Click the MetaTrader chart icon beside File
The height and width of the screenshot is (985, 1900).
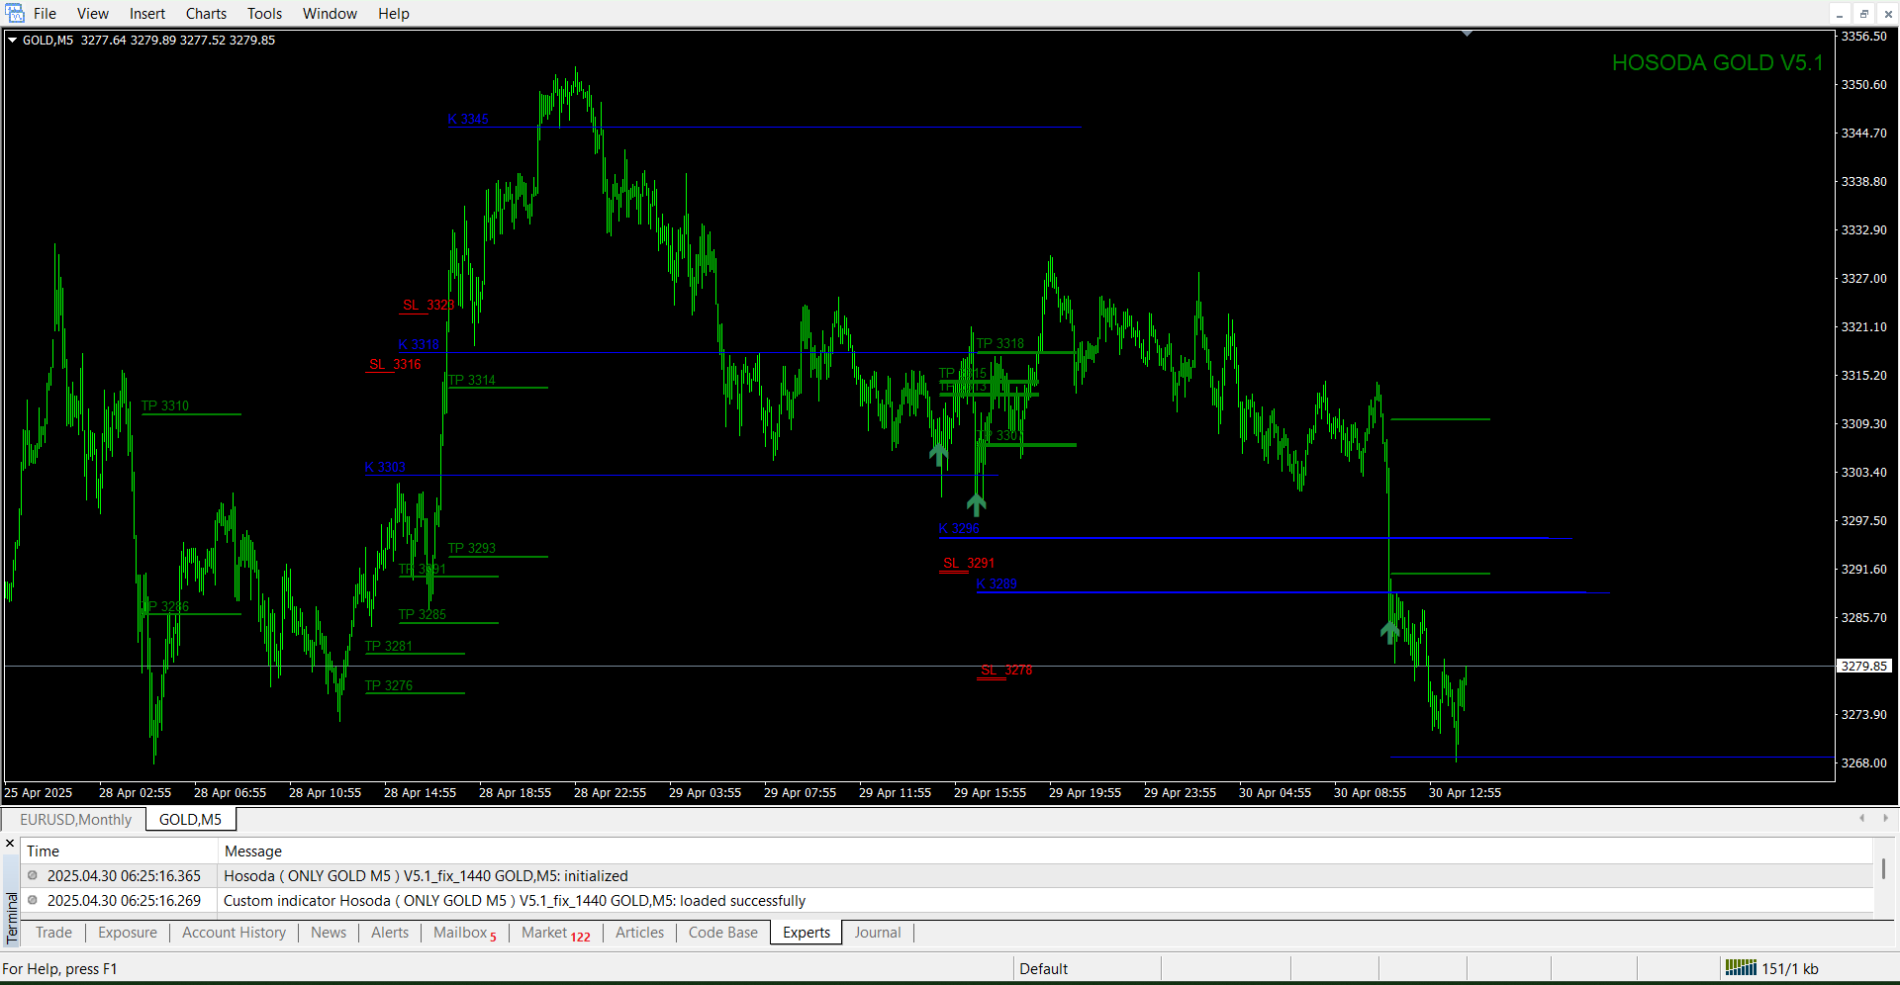point(15,13)
